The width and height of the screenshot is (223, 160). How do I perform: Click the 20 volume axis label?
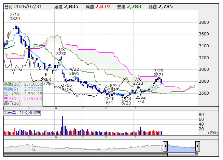pyautogui.click(x=201, y=129)
